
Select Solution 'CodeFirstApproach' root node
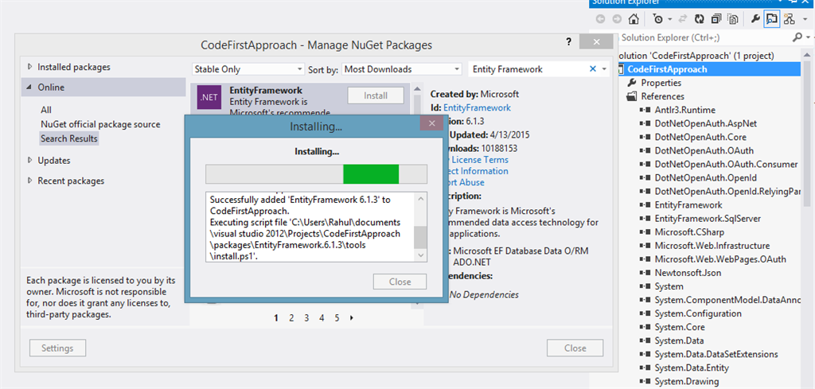pyautogui.click(x=696, y=56)
